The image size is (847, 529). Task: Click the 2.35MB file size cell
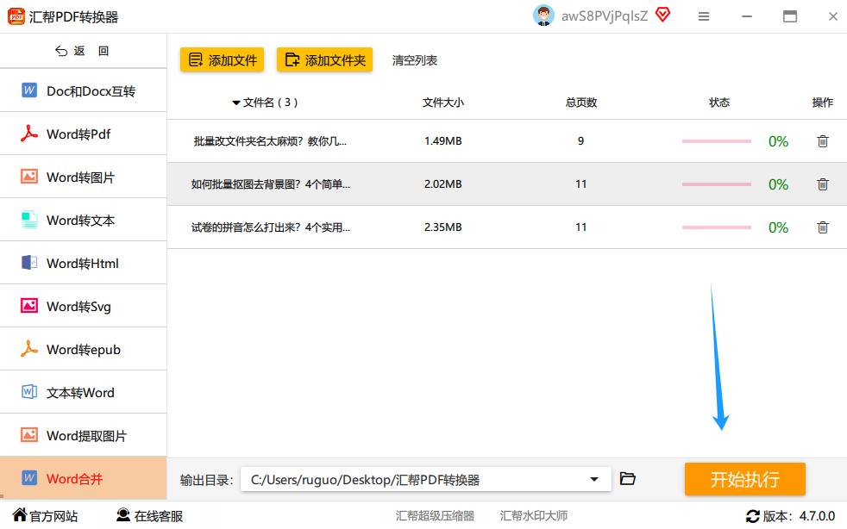[443, 227]
